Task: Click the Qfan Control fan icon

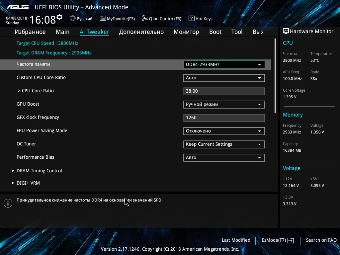Action: click(145, 19)
